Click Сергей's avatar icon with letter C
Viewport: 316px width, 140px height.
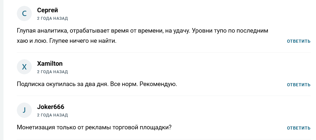point(24,13)
